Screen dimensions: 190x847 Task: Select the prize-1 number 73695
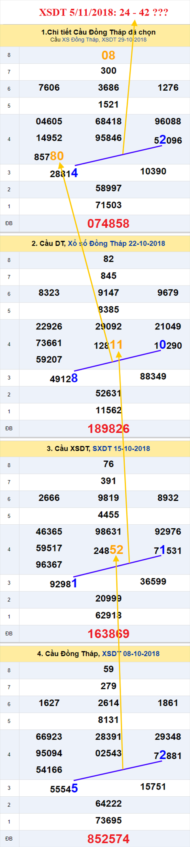[108, 820]
